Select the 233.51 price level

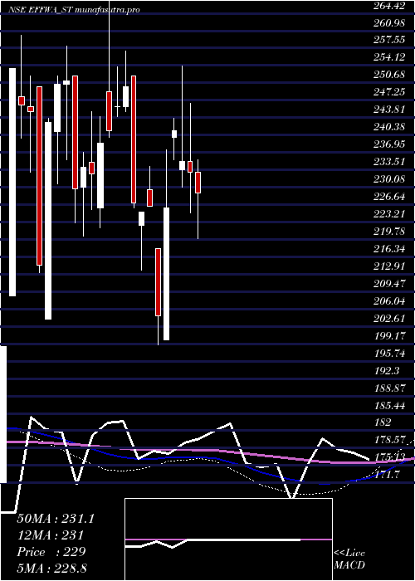(388, 162)
